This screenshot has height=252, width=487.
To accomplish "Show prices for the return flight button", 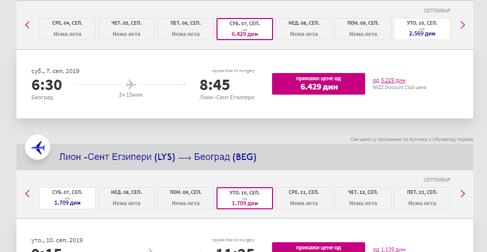I will tap(318, 247).
